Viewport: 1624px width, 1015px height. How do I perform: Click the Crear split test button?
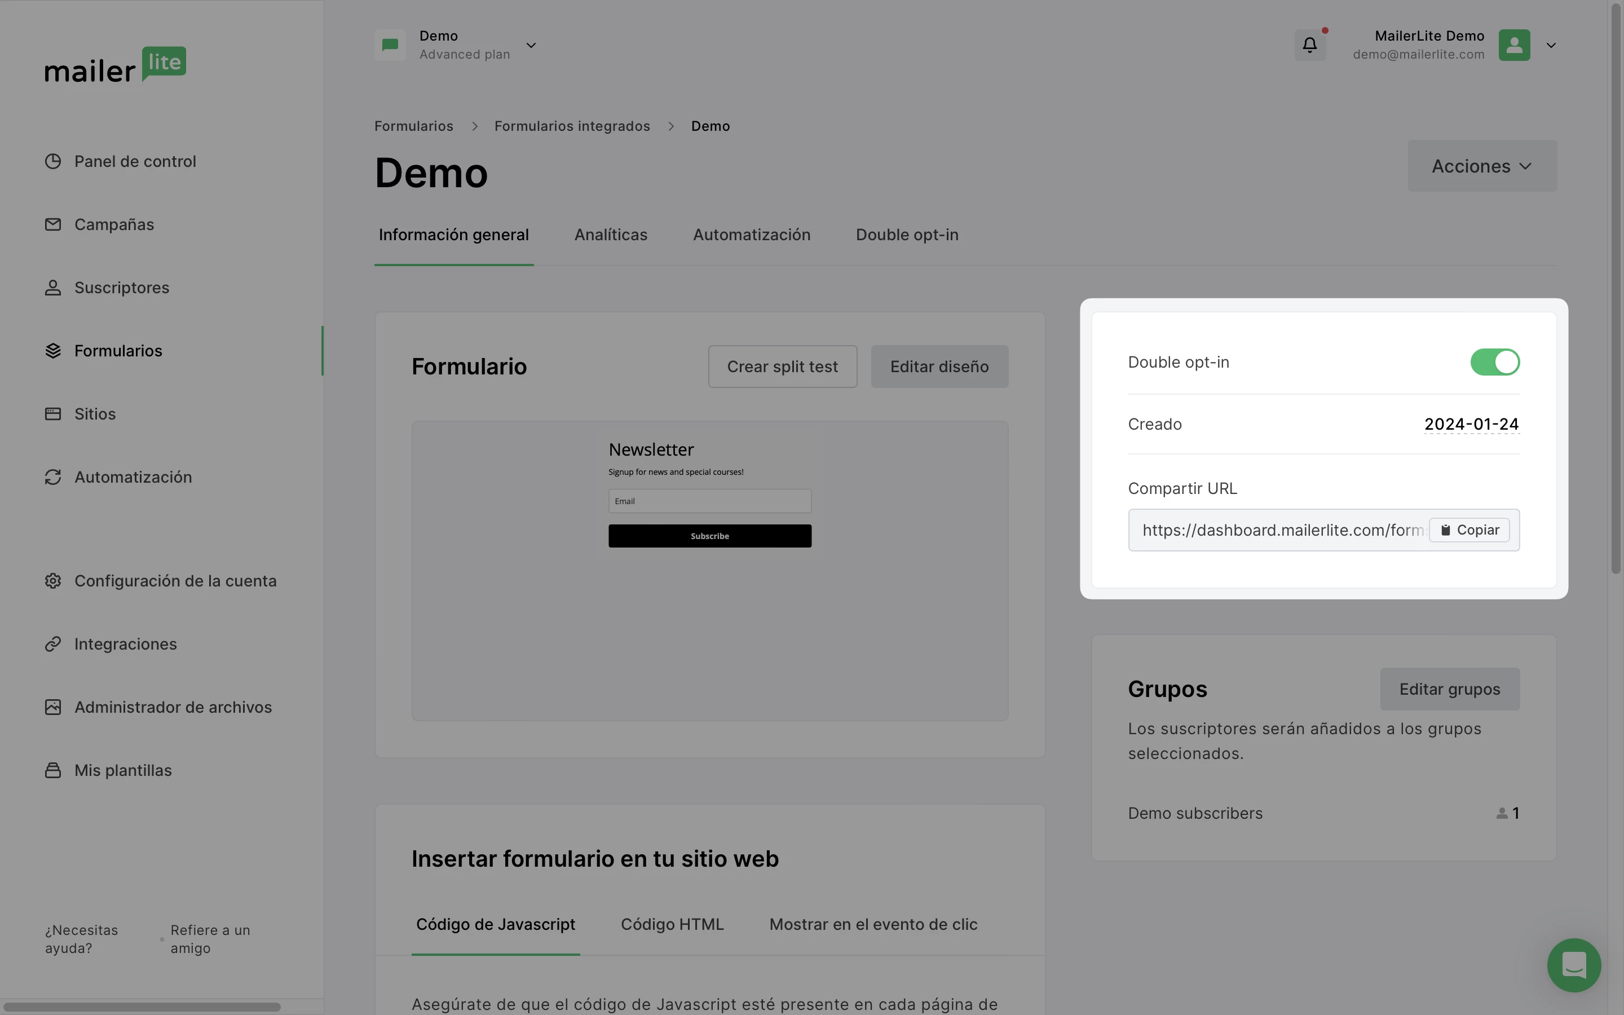782,367
